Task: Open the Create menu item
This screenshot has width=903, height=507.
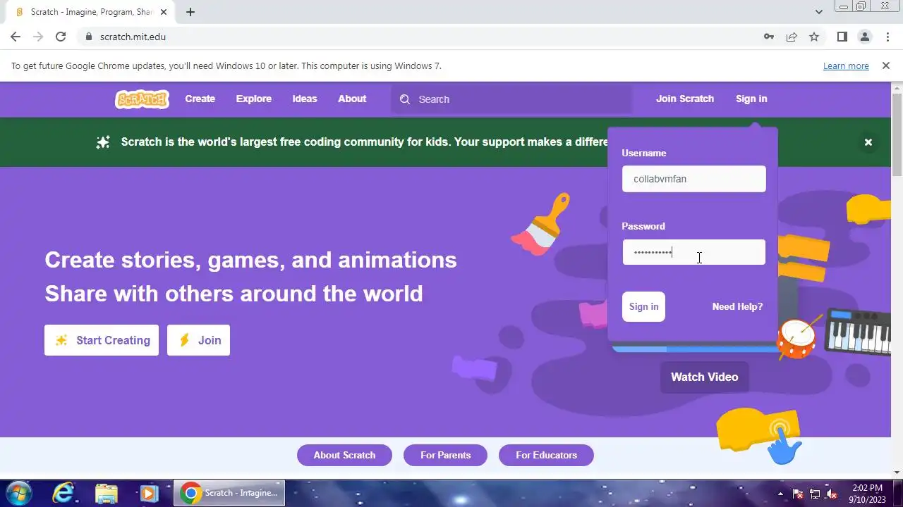Action: point(200,99)
